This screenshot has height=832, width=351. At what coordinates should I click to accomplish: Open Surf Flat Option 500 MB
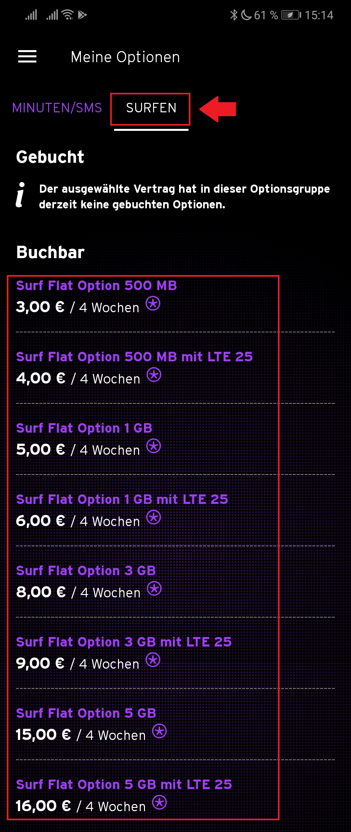click(97, 286)
